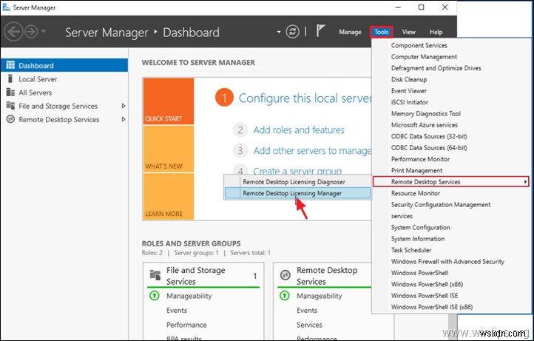The image size is (534, 341).
Task: Click Server Manager title bar icon
Action: [x=6, y=7]
